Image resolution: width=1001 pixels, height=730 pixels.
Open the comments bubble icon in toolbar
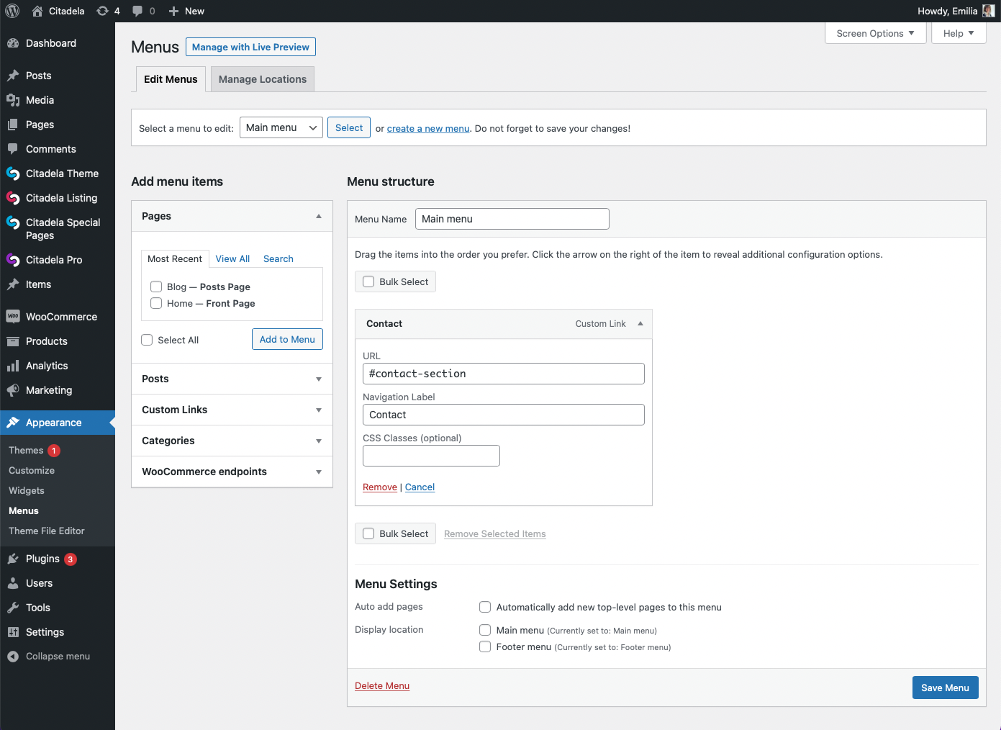[x=137, y=11]
